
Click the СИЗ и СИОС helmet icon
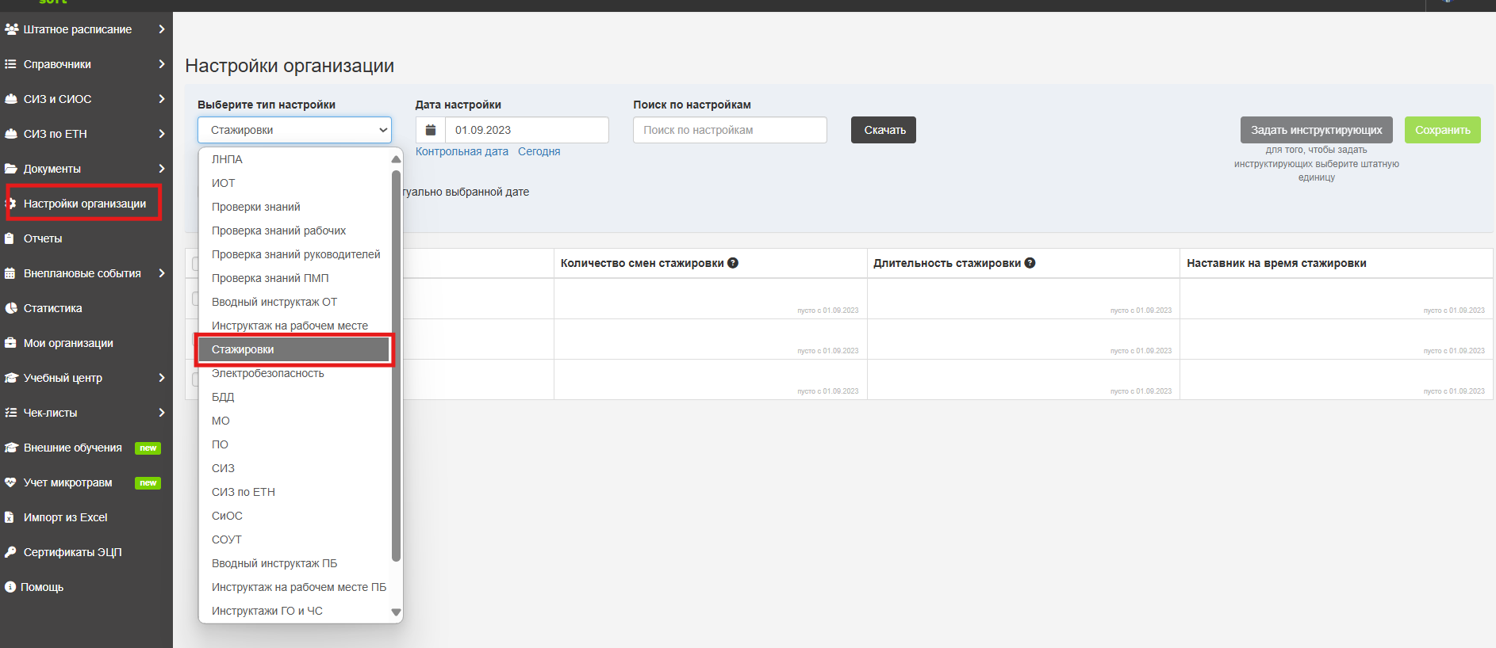[x=11, y=99]
